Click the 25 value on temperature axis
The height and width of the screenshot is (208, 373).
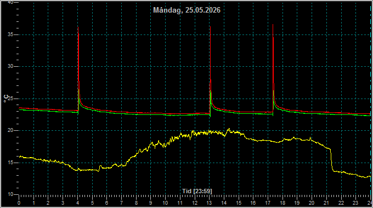[x=10, y=99]
